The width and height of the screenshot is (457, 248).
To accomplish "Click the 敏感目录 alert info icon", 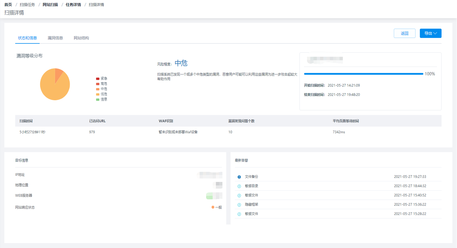I will click(x=239, y=186).
